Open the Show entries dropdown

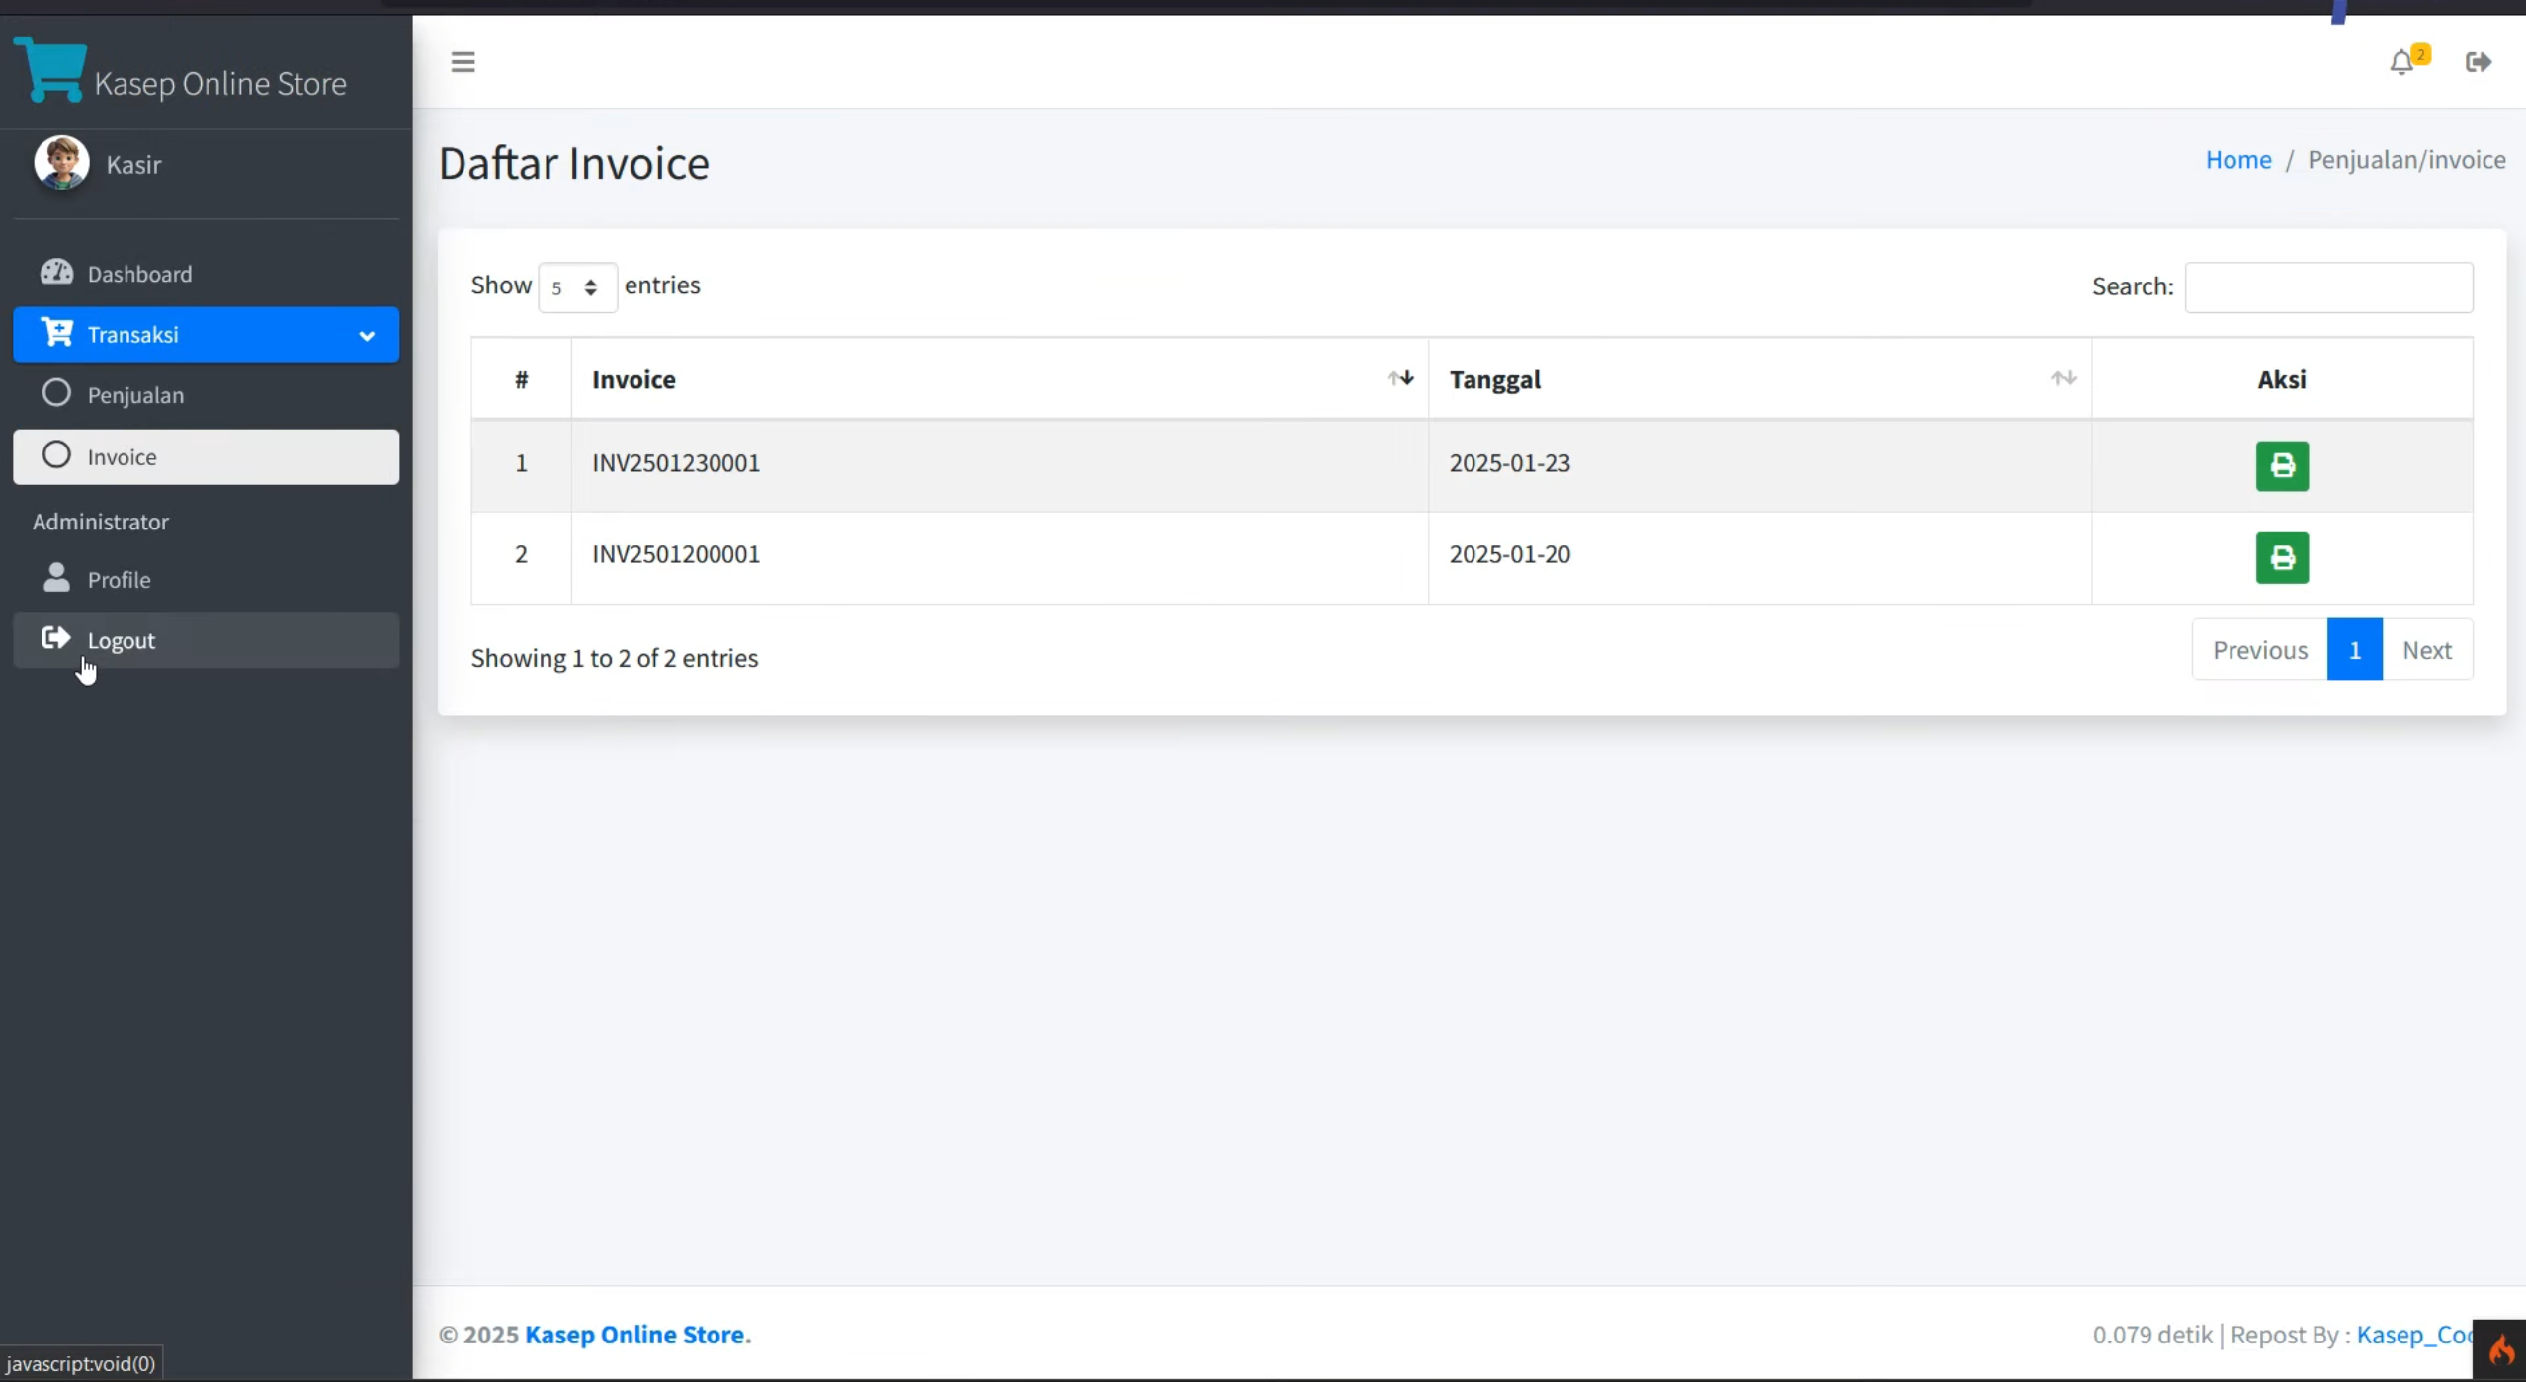coord(577,287)
